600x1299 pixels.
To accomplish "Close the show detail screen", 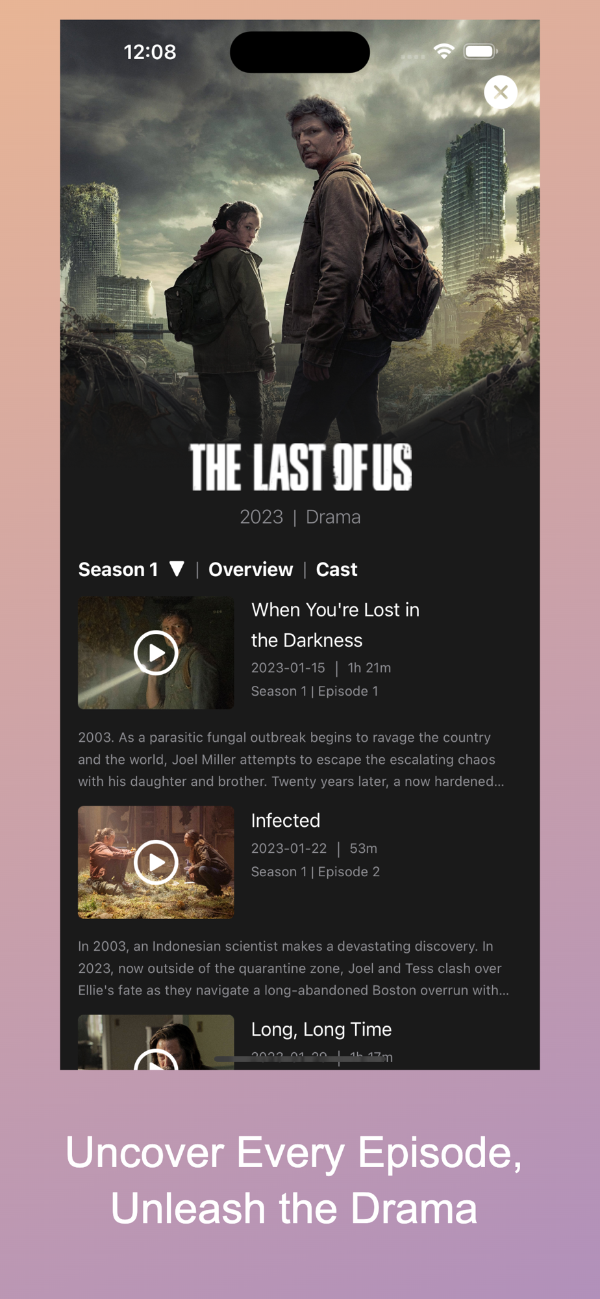I will pyautogui.click(x=501, y=92).
